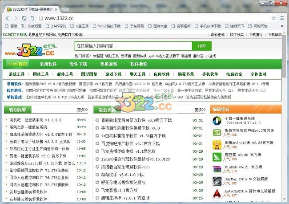Select 小游戏 hot tag
The height and width of the screenshot is (204, 289).
click(210, 56)
